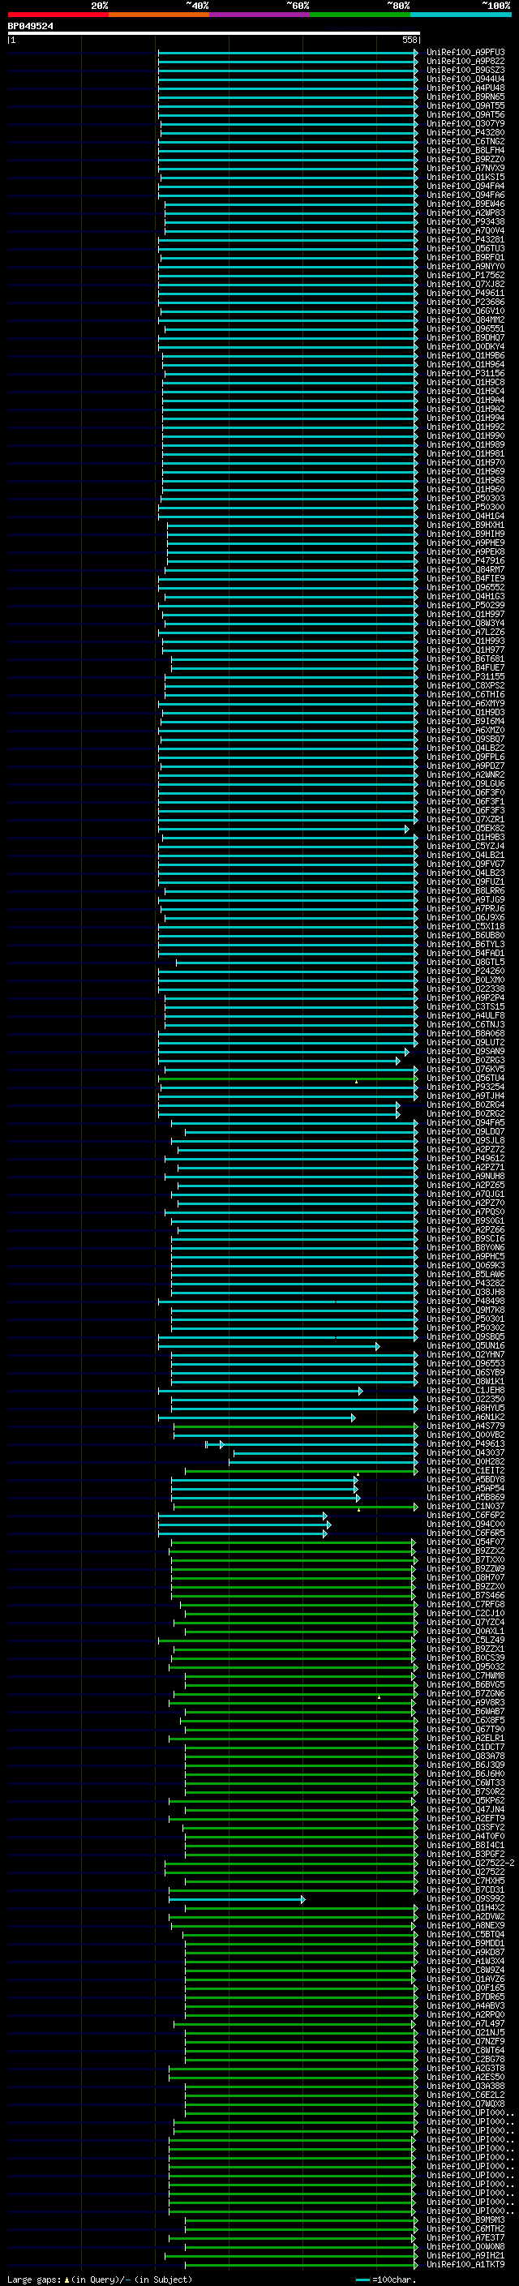
Task: Select the UniRef100_P17562 entry
Action: pyautogui.click(x=465, y=275)
